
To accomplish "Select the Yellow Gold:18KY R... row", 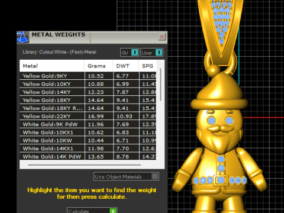I will point(88,108).
